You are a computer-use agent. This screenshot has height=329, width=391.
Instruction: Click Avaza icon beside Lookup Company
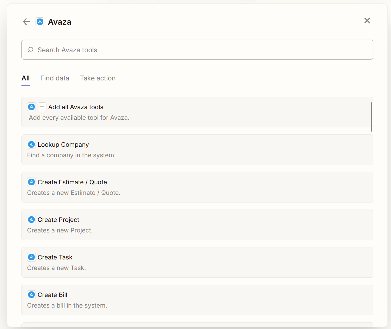pos(31,144)
